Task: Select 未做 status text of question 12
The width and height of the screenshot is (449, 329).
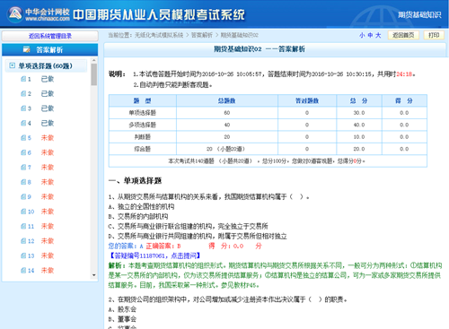Action: [48, 241]
